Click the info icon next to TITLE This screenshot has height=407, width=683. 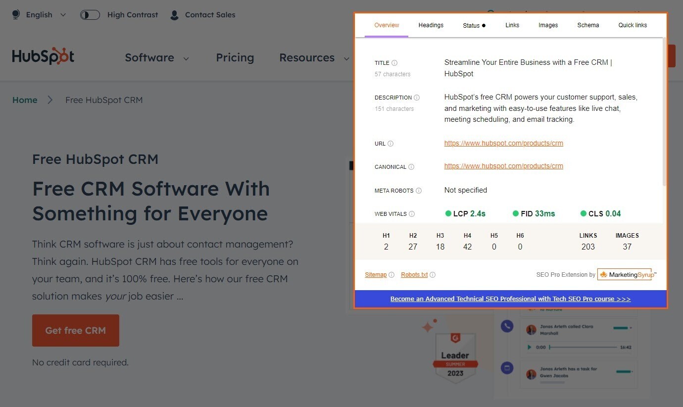(x=394, y=63)
